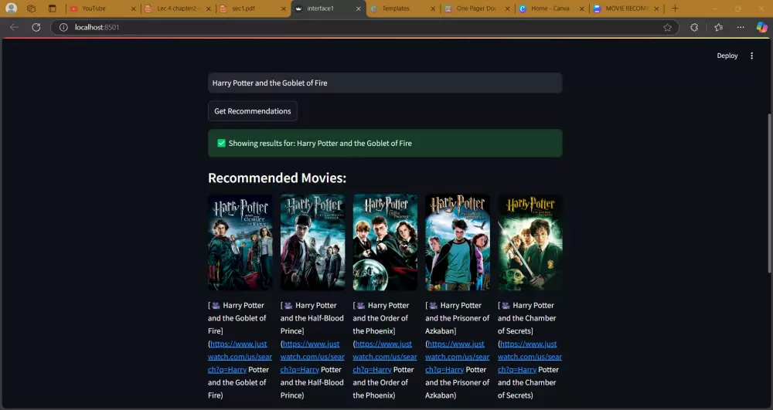Toggle the vertical tabs icon
Screen dimensions: 773x410
pyautogui.click(x=53, y=8)
